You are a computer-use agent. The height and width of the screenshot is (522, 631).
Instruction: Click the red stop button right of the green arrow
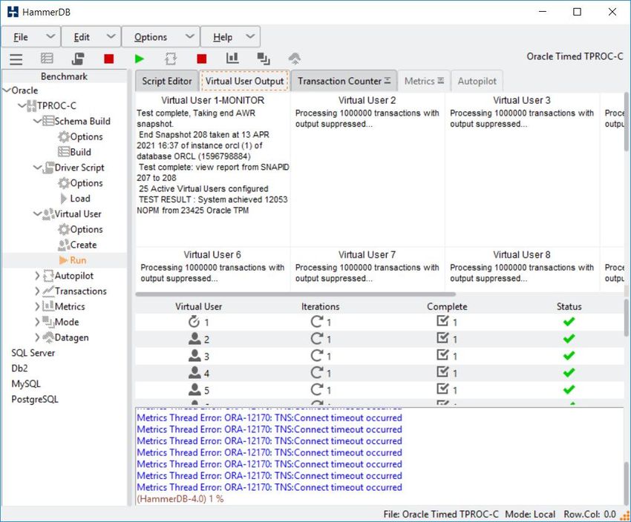pyautogui.click(x=202, y=59)
